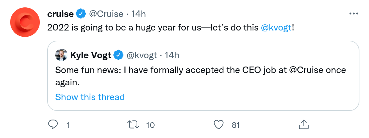Click Kyle Vogt's verified checkmark badge
This screenshot has height=138, width=369.
coord(118,55)
